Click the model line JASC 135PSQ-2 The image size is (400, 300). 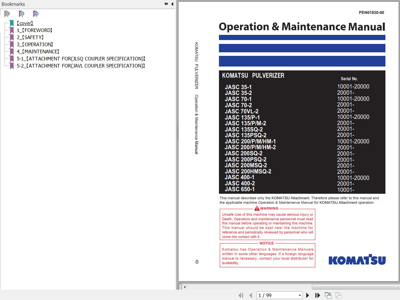(x=246, y=135)
